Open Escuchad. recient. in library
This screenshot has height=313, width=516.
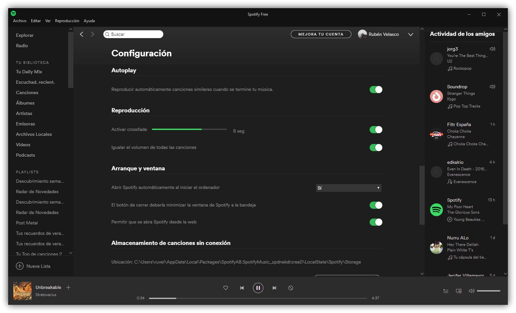tap(35, 82)
